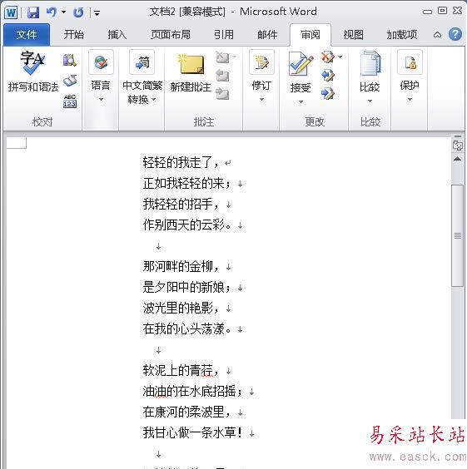467x469 pixels.
Task: Click text line 我轻轻的招手
Action: 181,204
